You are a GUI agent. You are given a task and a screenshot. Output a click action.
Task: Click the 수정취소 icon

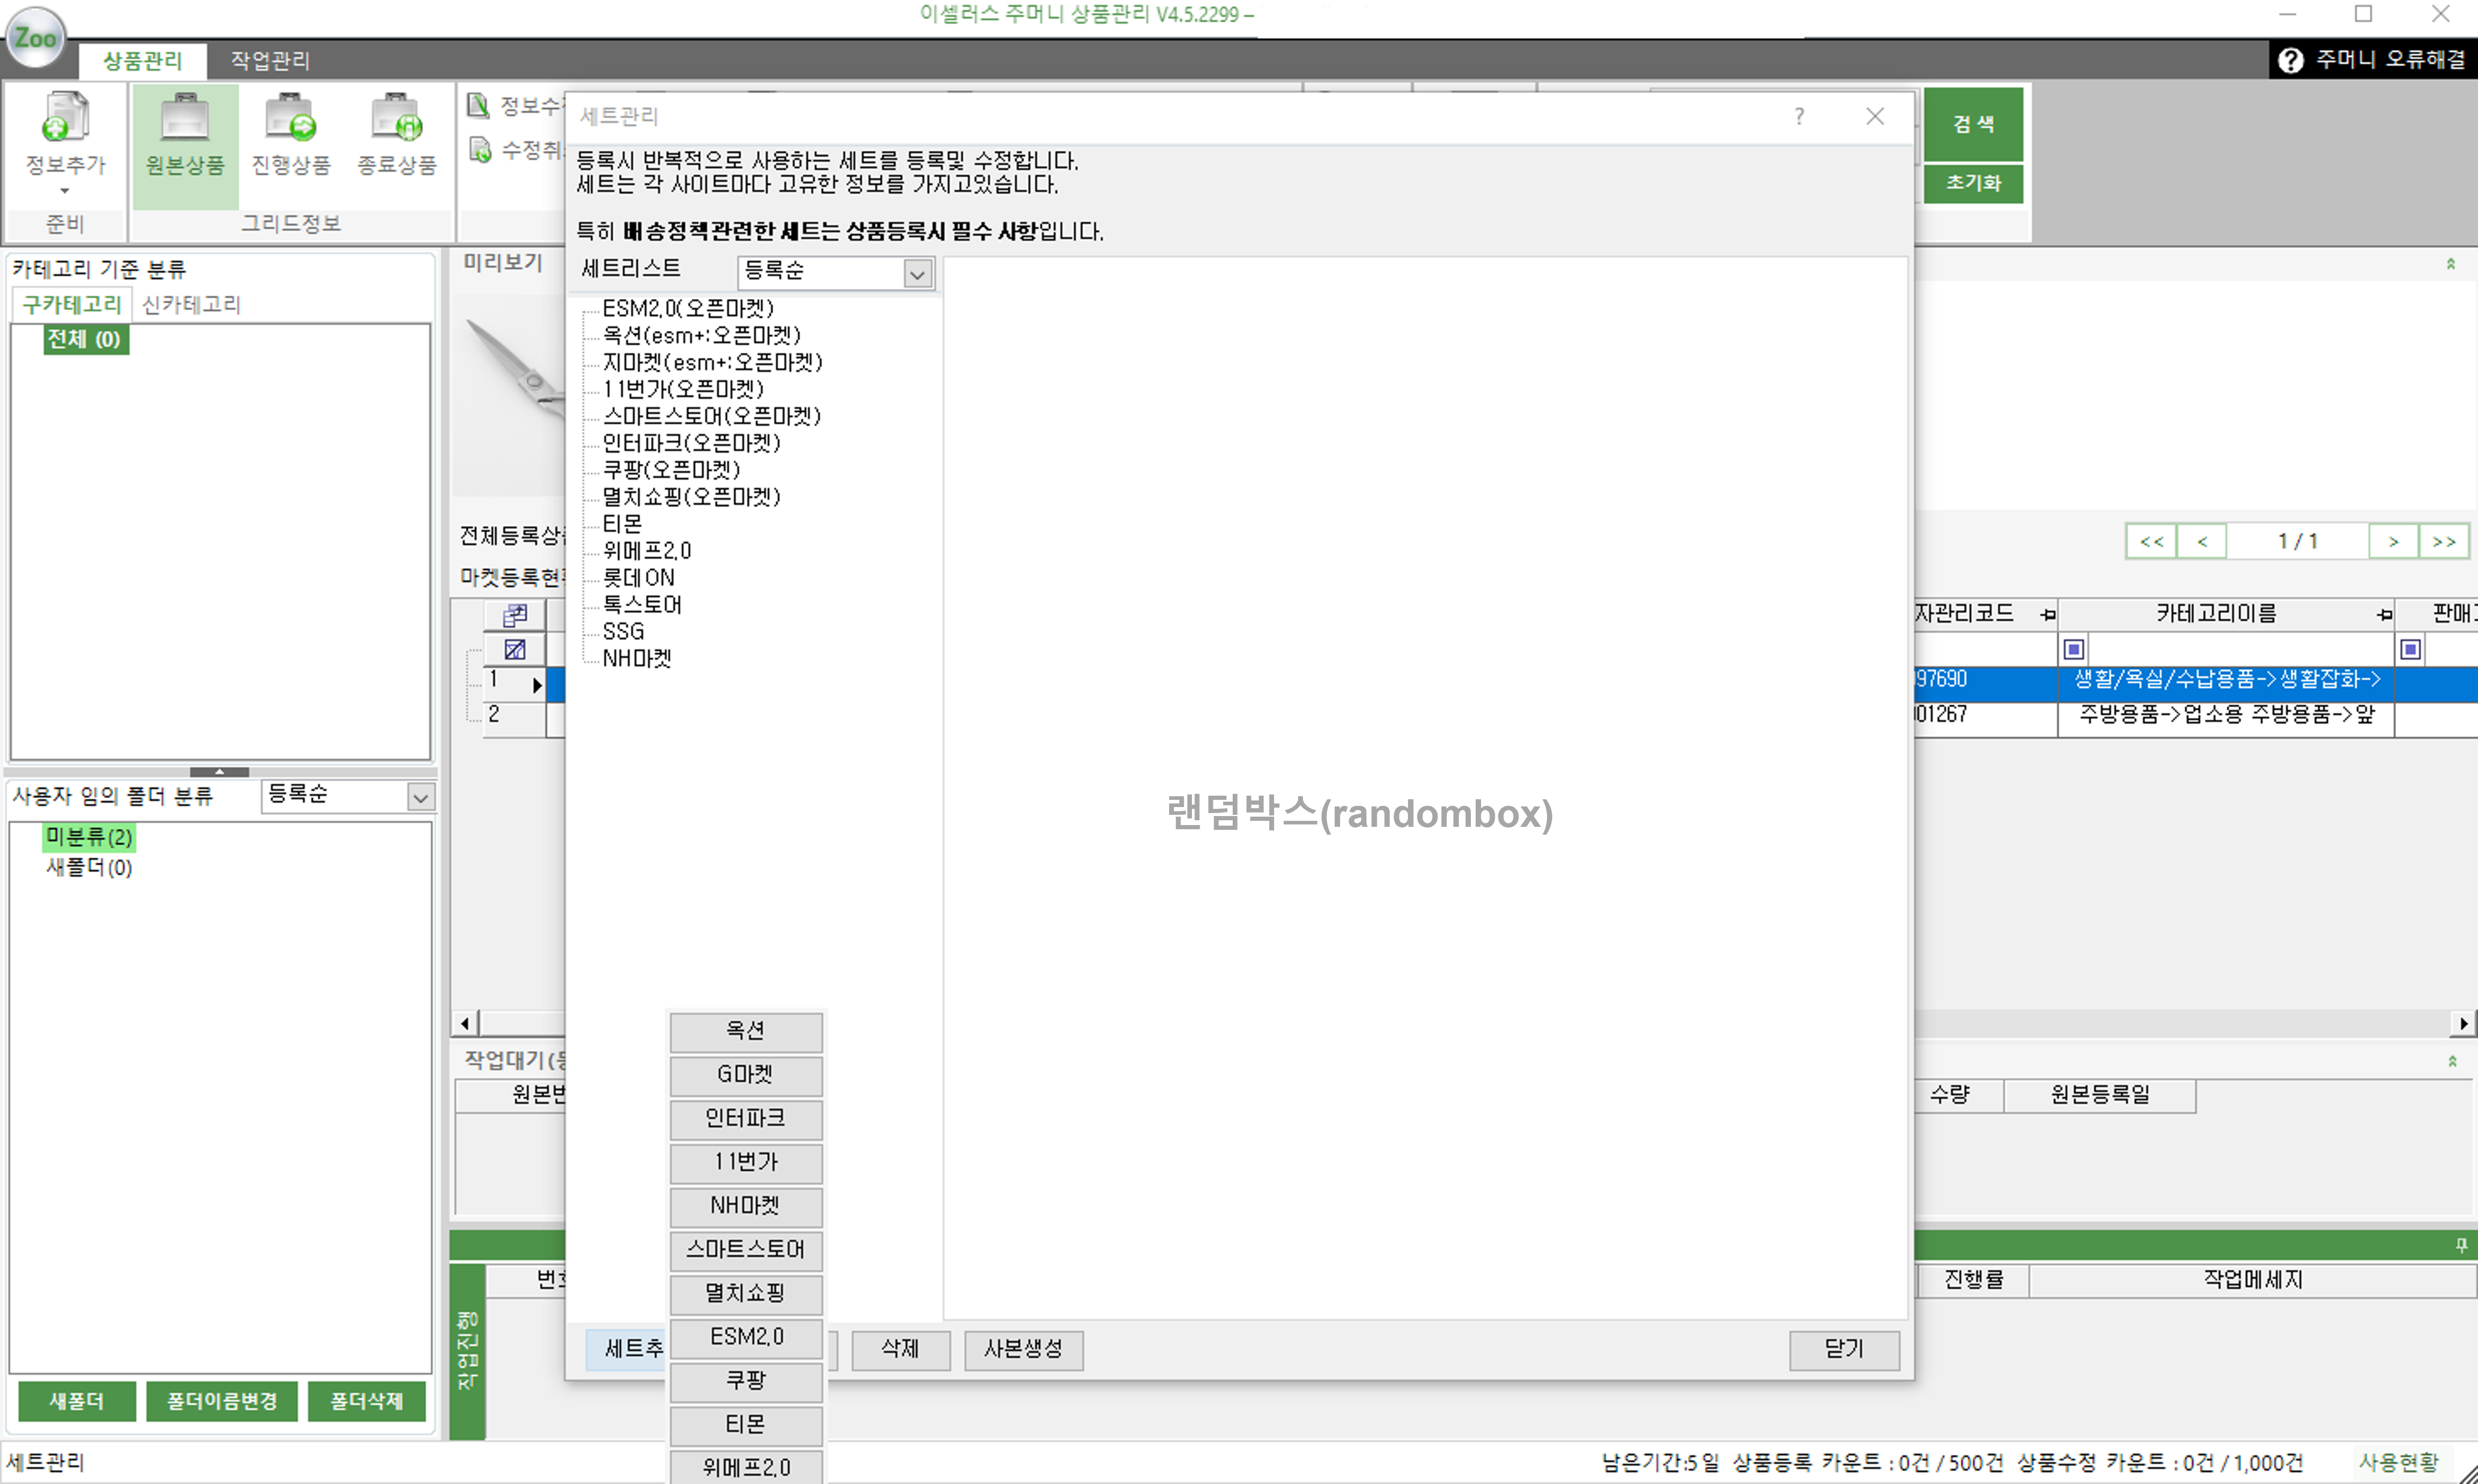[x=479, y=150]
